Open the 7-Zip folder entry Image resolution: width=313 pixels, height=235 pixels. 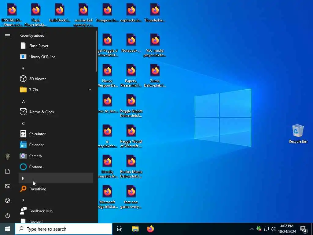pos(56,90)
